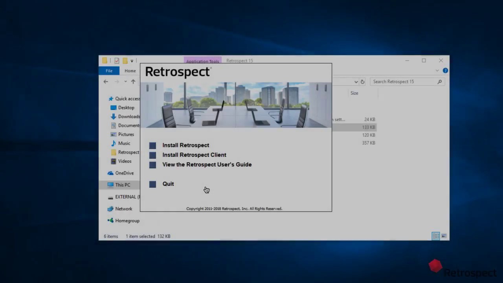Open Explorer help question mark
Viewport: 503px width, 283px height.
(445, 70)
